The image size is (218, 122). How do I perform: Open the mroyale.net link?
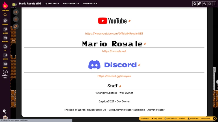coord(114,51)
